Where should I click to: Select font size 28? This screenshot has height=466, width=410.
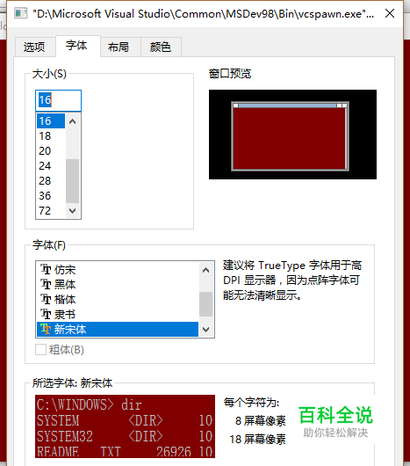coord(51,181)
